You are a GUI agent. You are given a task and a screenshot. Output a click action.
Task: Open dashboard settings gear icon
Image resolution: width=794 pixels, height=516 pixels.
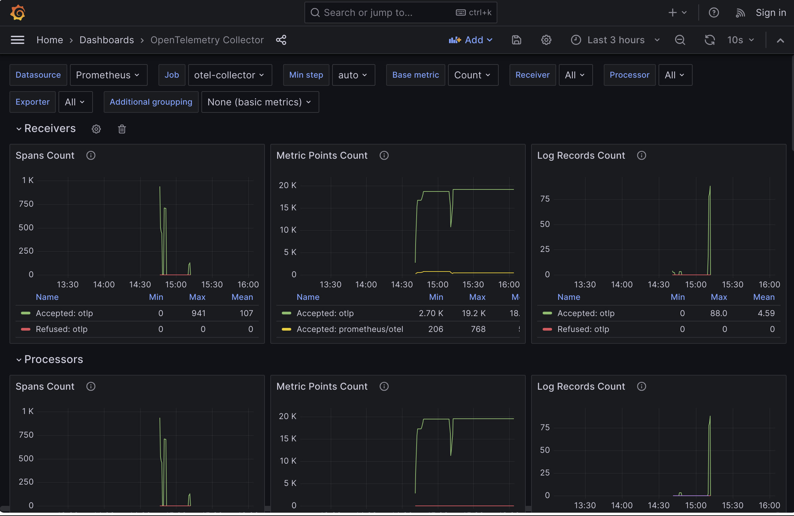click(546, 40)
